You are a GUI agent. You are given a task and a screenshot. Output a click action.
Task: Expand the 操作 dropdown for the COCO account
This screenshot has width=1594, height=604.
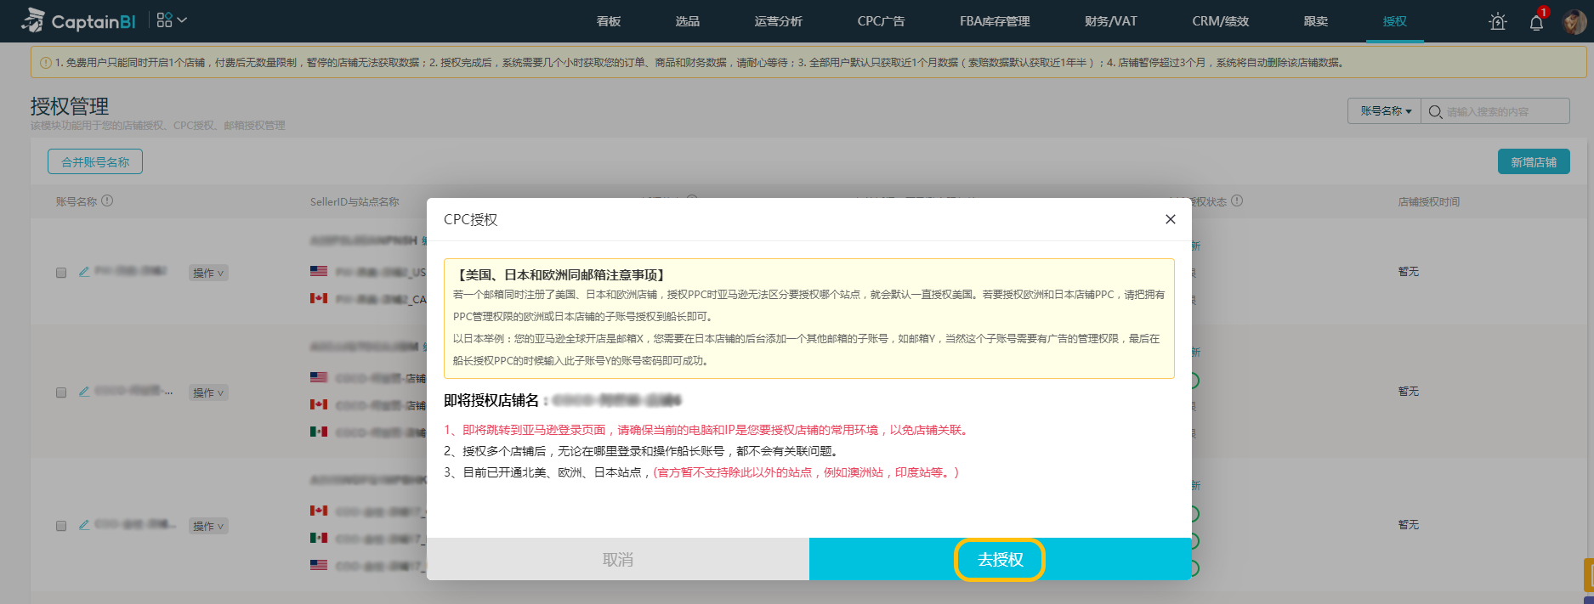point(208,392)
